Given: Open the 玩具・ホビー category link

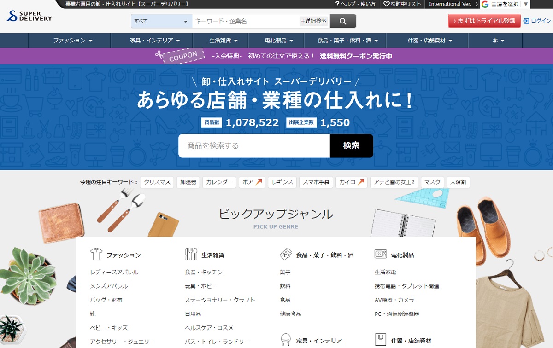Looking at the screenshot, I should point(201,286).
